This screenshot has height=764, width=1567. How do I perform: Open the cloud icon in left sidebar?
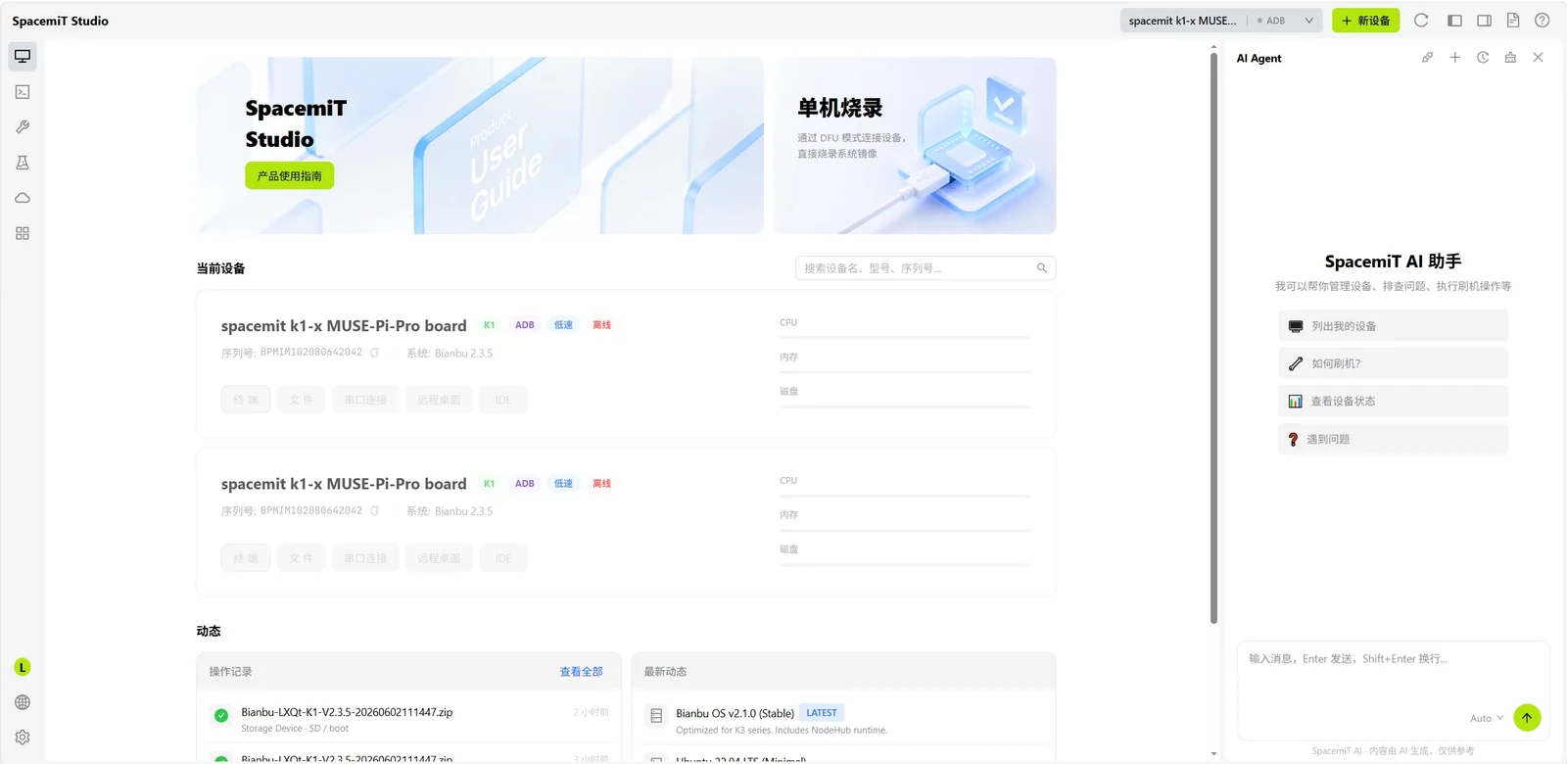(x=23, y=198)
